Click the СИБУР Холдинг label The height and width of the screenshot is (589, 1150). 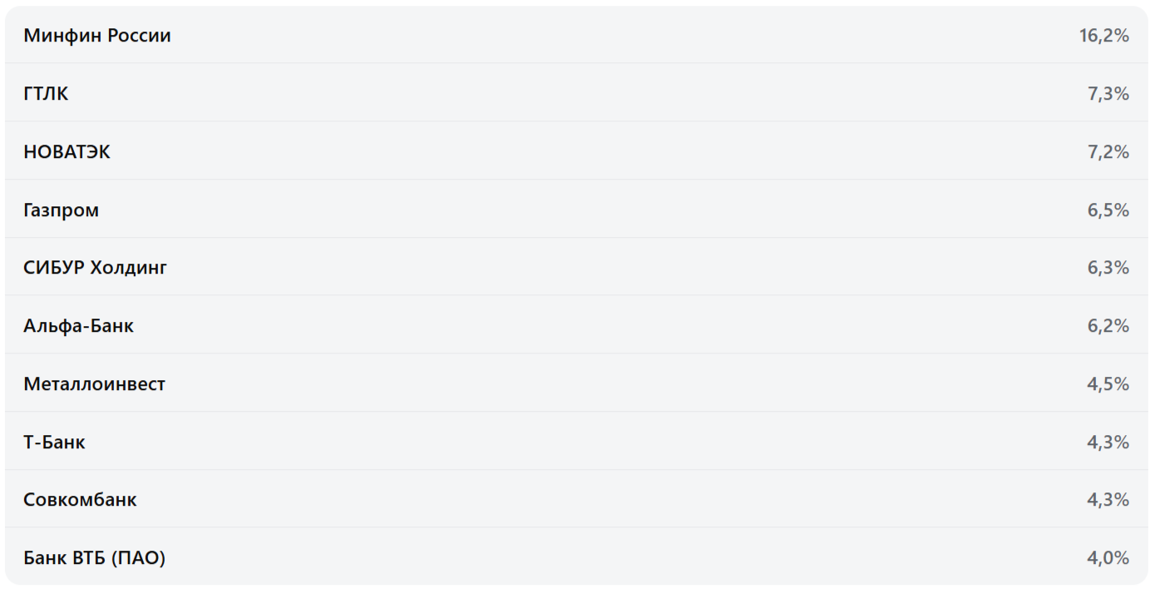[x=95, y=268]
